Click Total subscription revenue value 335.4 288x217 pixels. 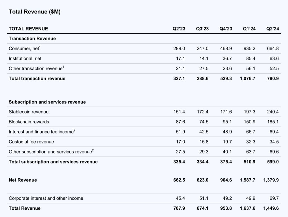pyautogui.click(x=179, y=162)
